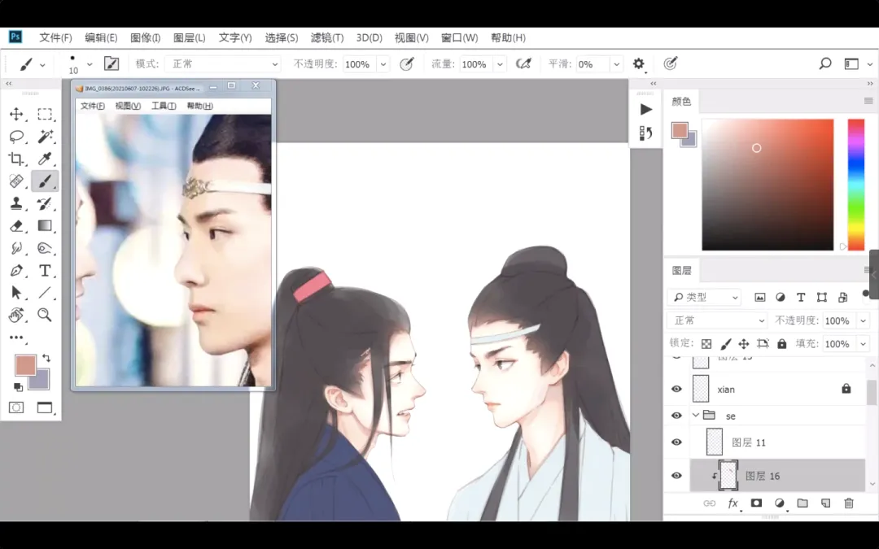Switch to the 图层 panel tab
The width and height of the screenshot is (879, 549).
(x=681, y=271)
